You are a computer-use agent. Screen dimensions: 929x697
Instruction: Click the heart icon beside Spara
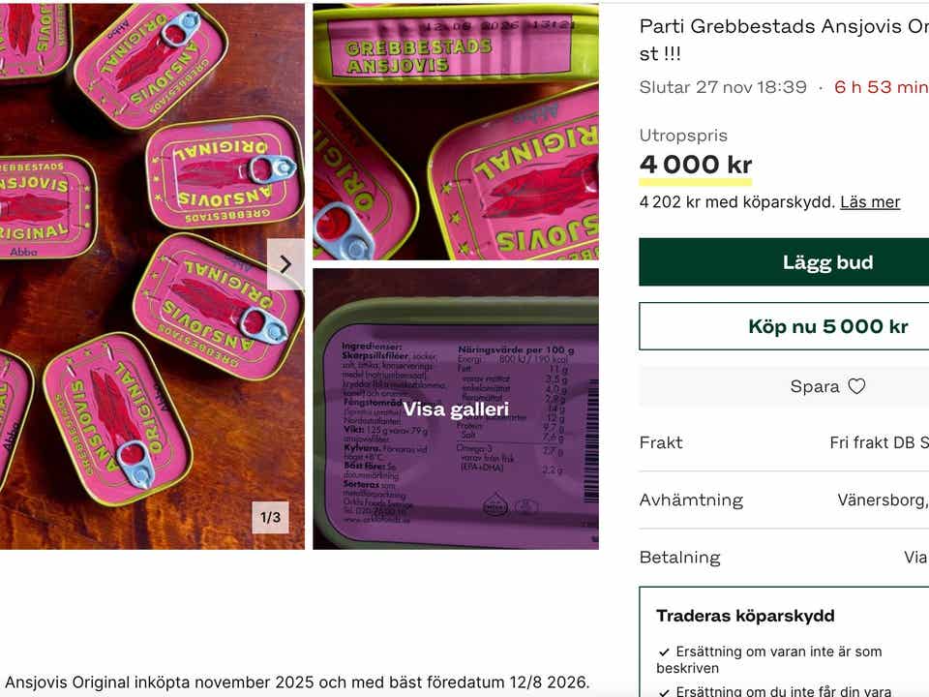coord(856,386)
